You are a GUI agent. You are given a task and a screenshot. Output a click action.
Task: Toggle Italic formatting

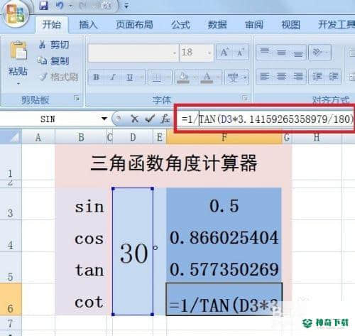pyautogui.click(x=113, y=77)
